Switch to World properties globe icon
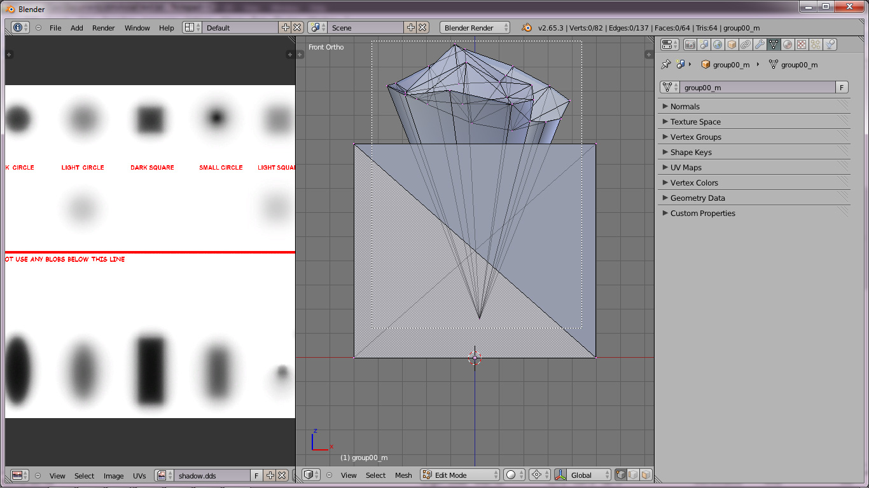 coord(718,44)
